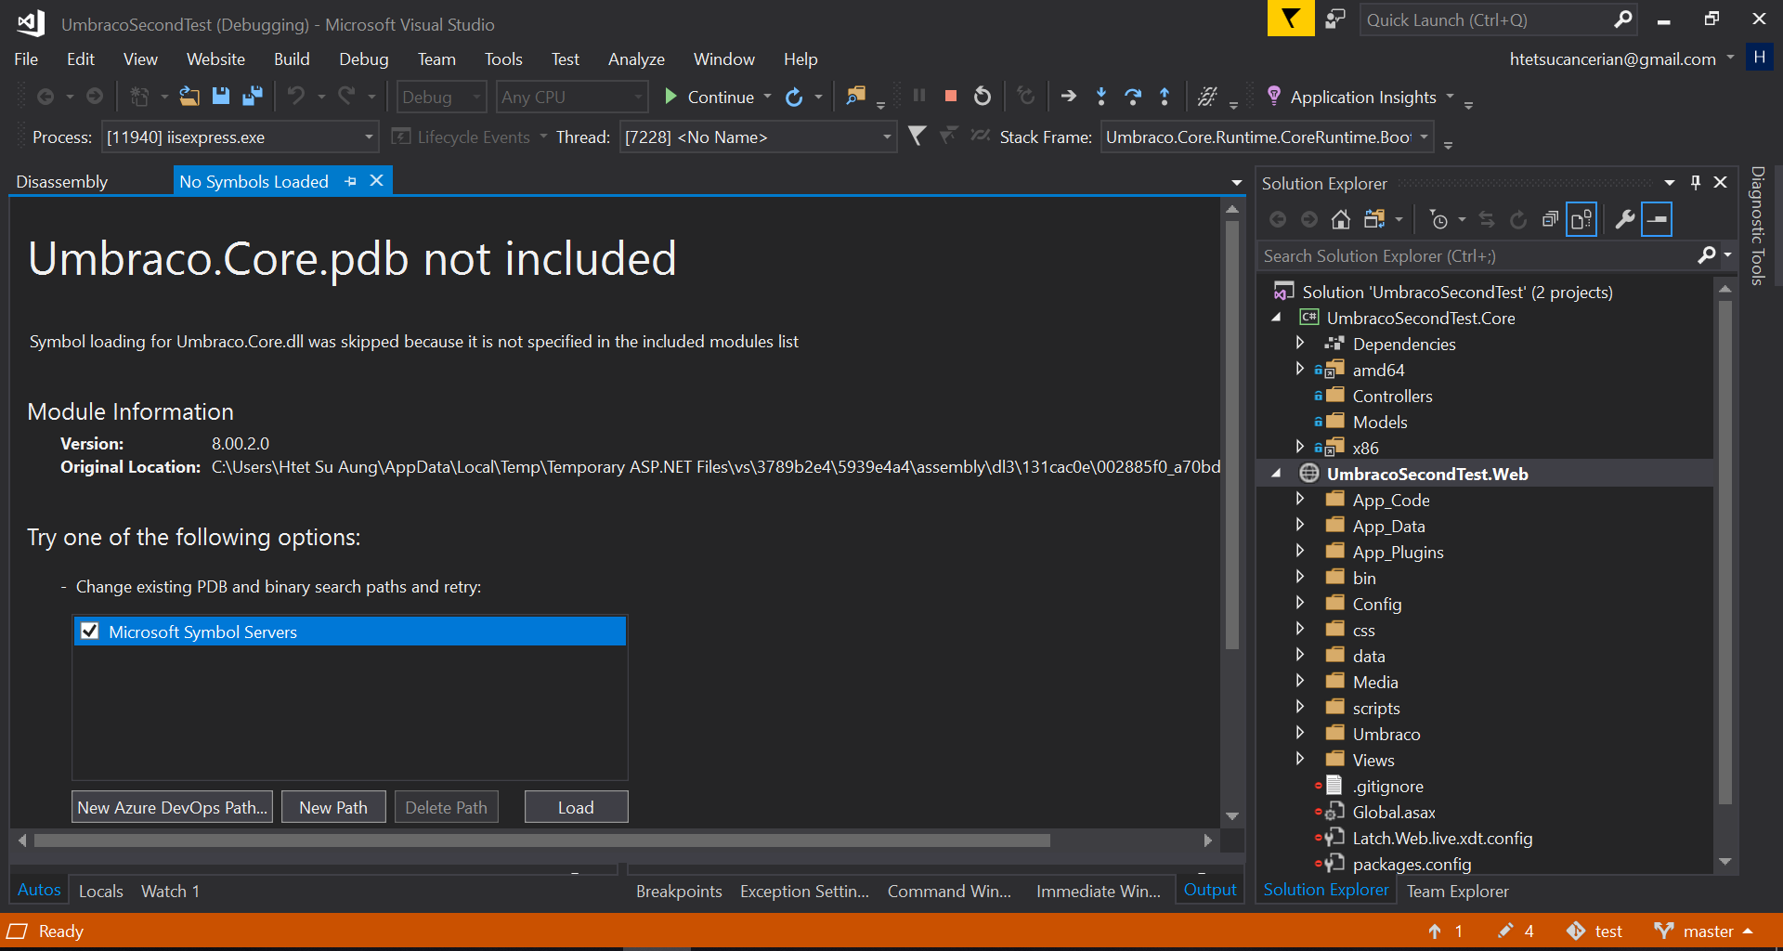Click the 'test' repository indicator in status bar
The height and width of the screenshot is (951, 1783).
[1594, 931]
